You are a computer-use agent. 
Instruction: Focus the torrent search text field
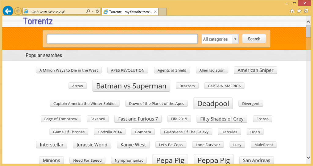click(x=122, y=39)
